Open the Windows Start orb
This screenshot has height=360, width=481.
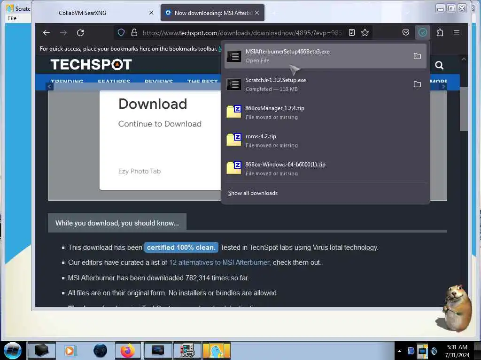click(x=12, y=351)
